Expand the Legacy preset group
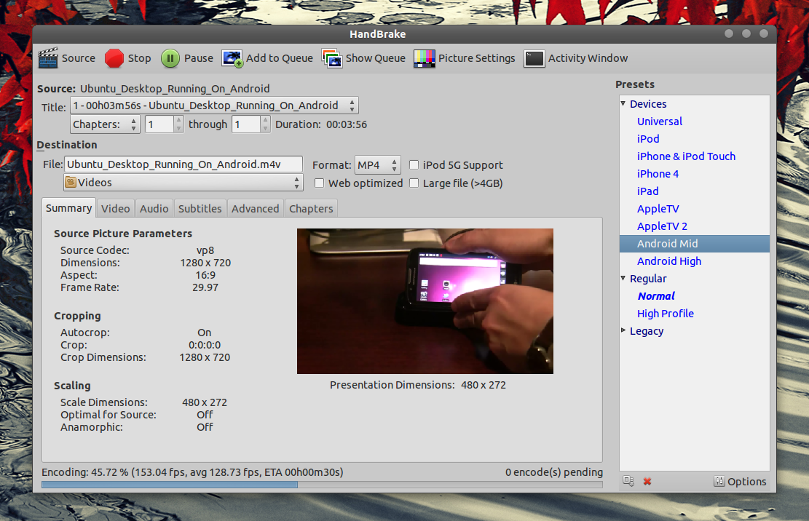This screenshot has height=521, width=809. [623, 330]
